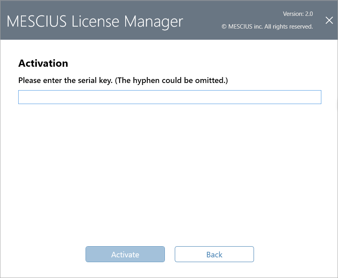Viewport: 338px width, 278px height.
Task: Dismiss the dialog with the close icon
Action: (329, 20)
